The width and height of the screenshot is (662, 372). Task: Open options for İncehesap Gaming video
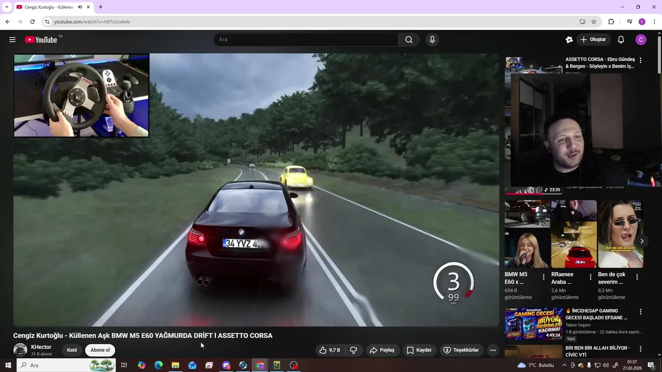640,312
